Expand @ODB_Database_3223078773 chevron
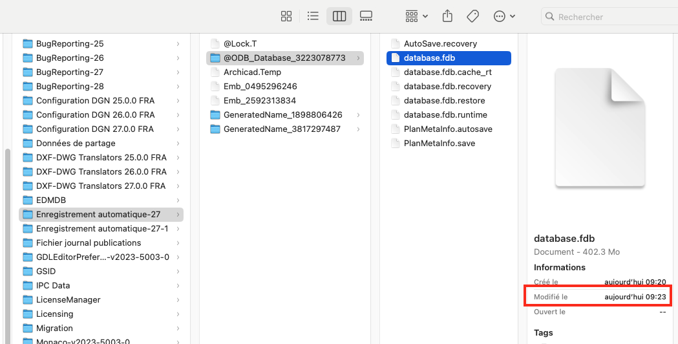This screenshot has height=344, width=678. tap(358, 58)
